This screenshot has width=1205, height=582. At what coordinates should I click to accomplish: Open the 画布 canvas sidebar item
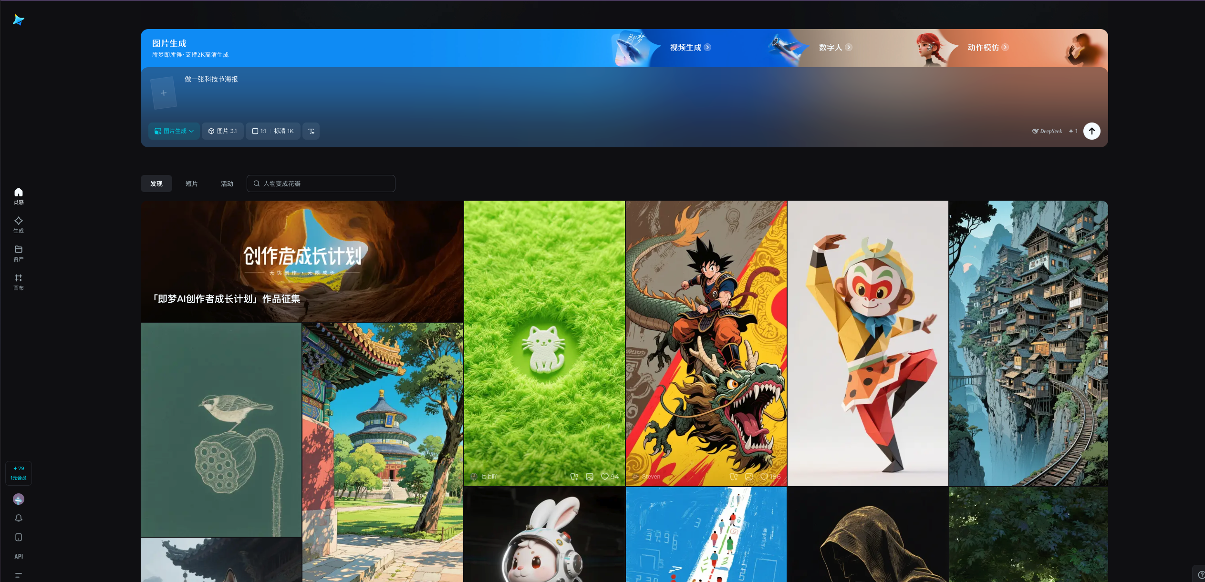(19, 282)
